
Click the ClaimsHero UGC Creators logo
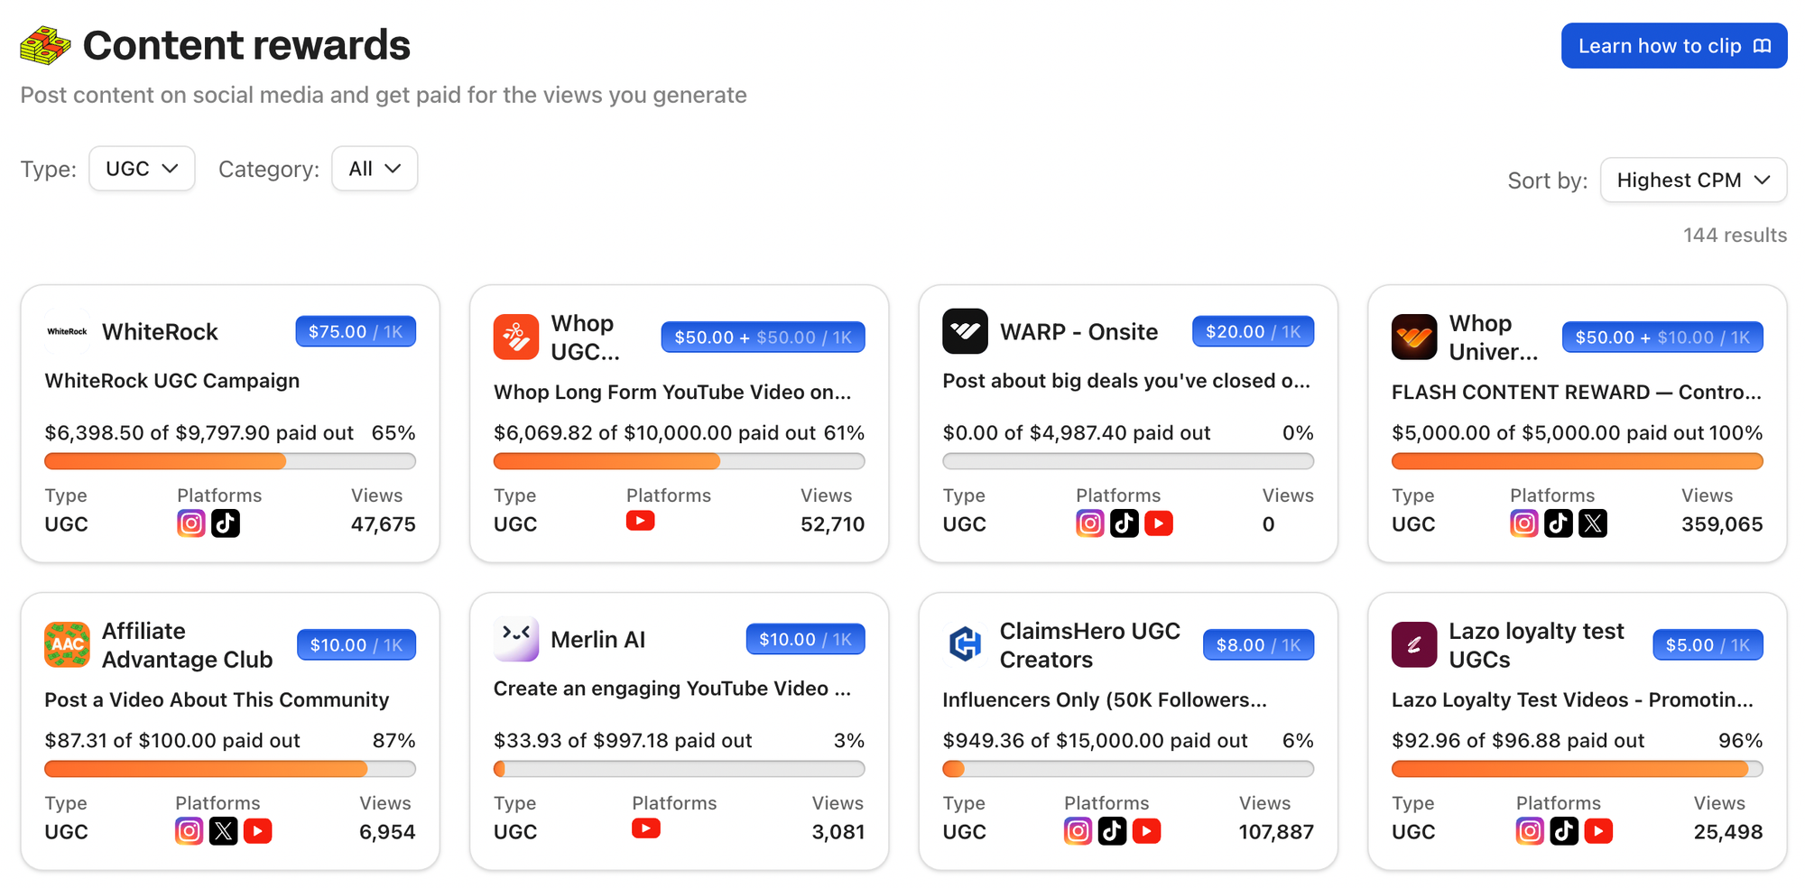965,644
